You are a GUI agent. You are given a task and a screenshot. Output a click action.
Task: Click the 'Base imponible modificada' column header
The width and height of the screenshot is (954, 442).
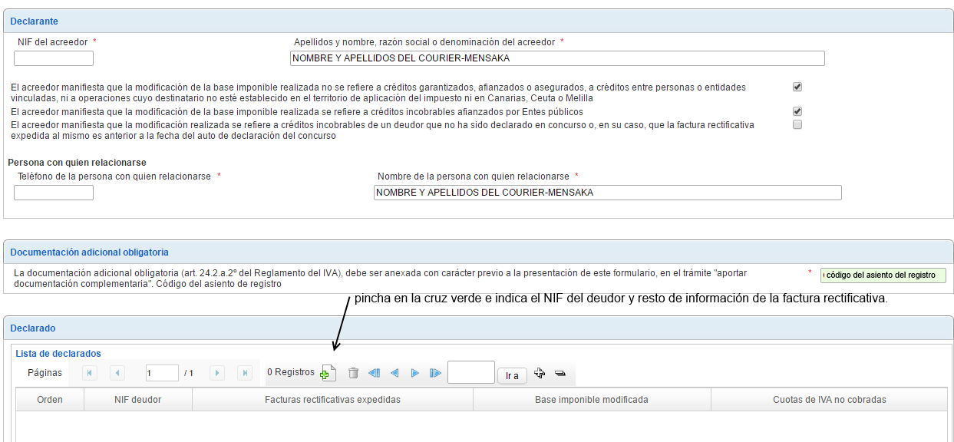point(592,400)
